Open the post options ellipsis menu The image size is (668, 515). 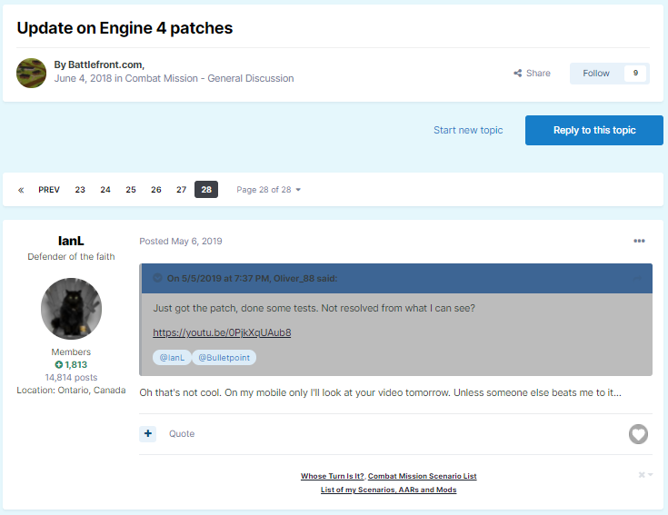point(639,241)
